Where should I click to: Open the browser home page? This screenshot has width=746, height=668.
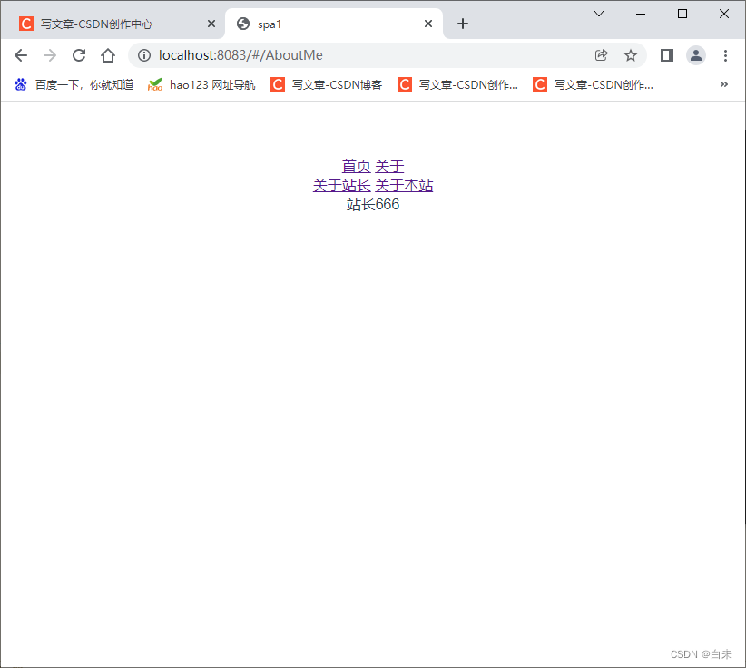pos(108,55)
